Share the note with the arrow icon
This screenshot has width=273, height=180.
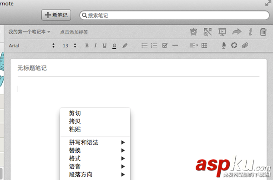237,32
